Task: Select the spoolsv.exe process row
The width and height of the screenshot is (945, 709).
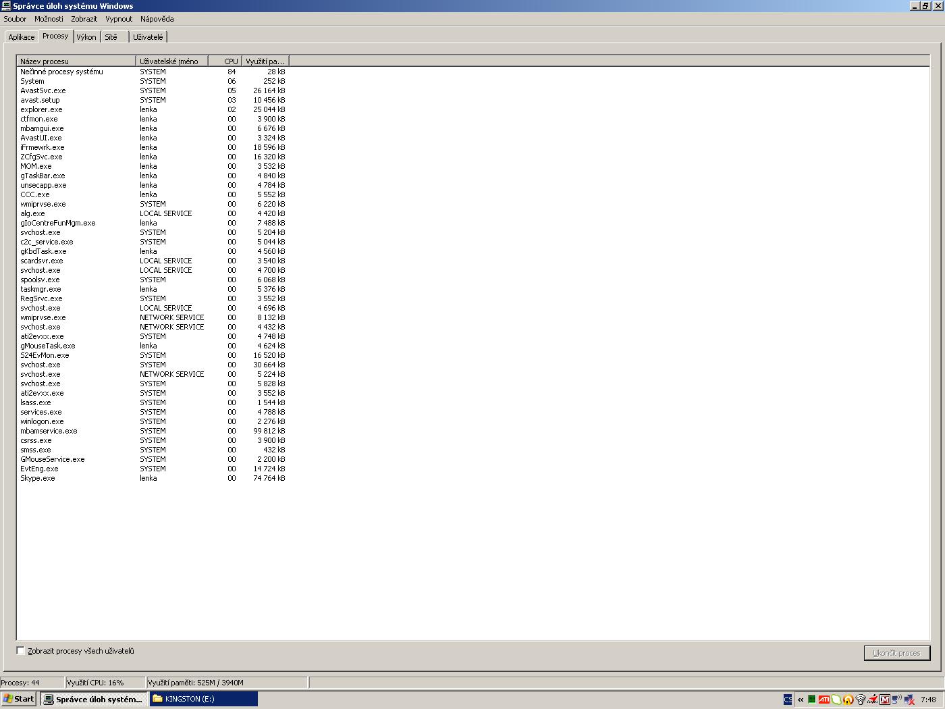Action: click(153, 280)
